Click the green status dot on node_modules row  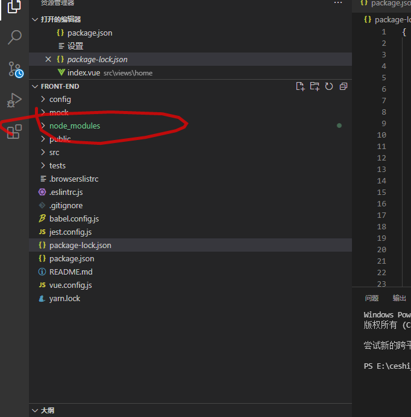coord(339,126)
